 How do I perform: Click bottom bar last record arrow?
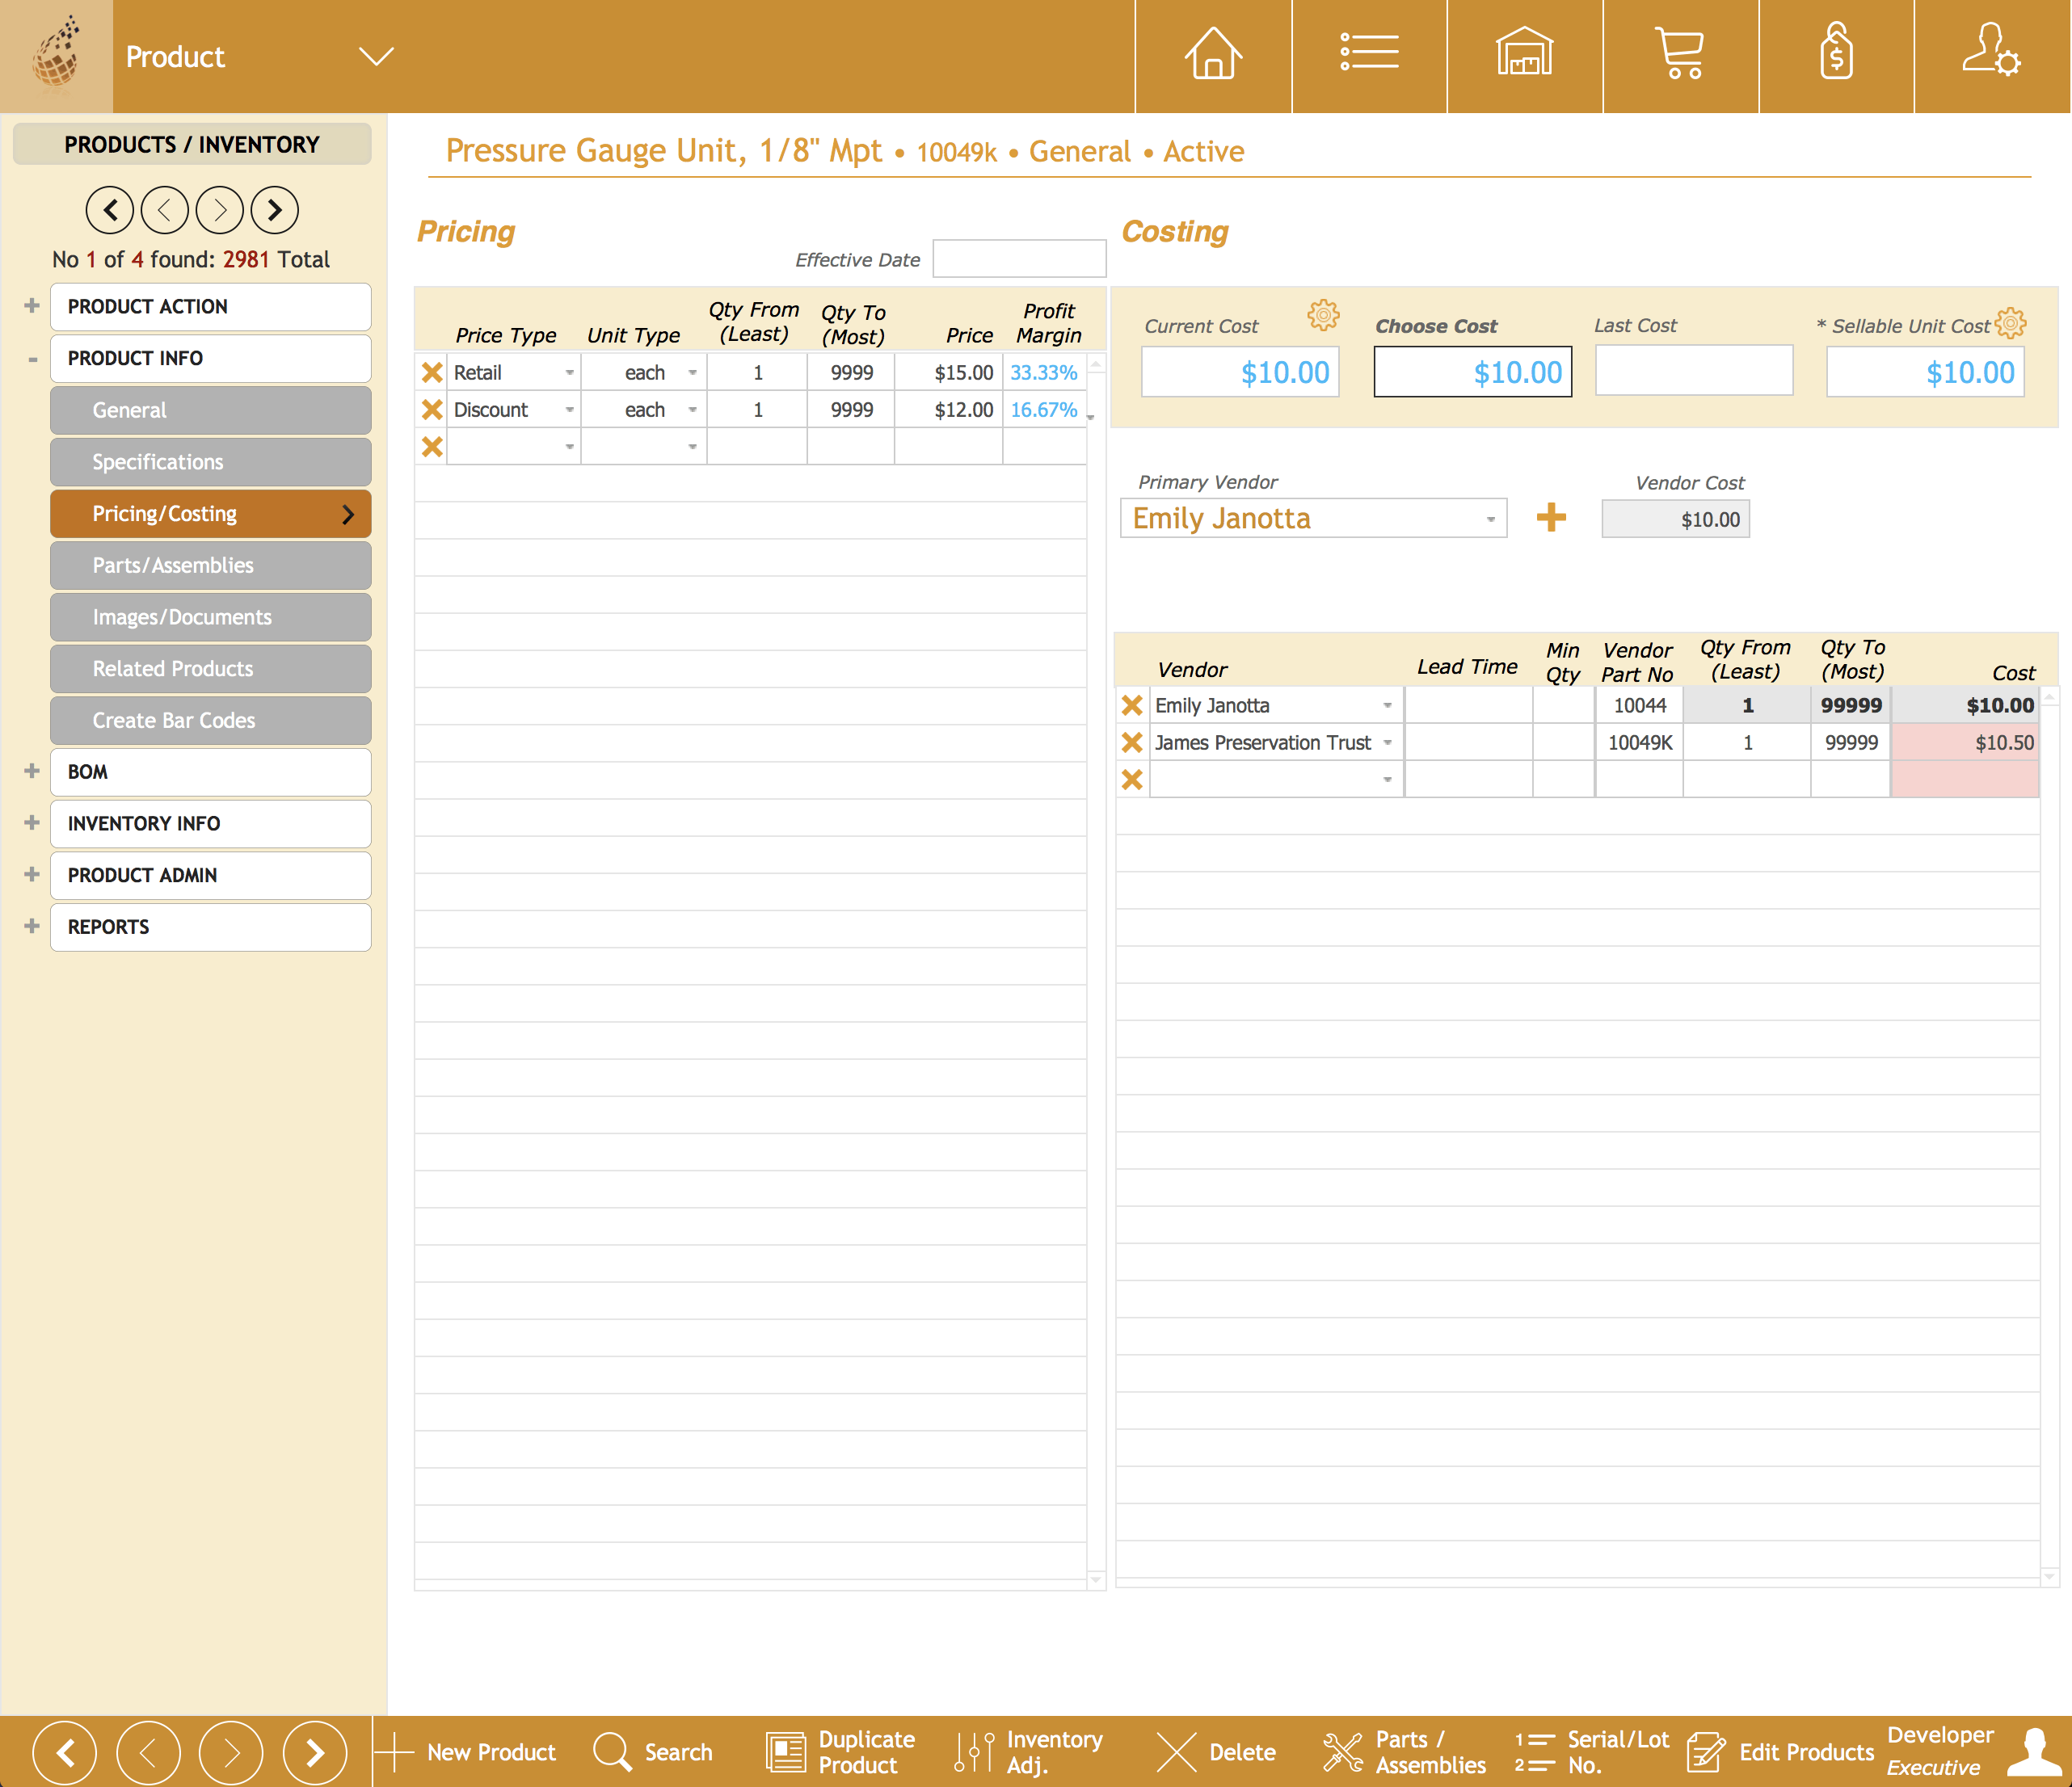[x=315, y=1752]
